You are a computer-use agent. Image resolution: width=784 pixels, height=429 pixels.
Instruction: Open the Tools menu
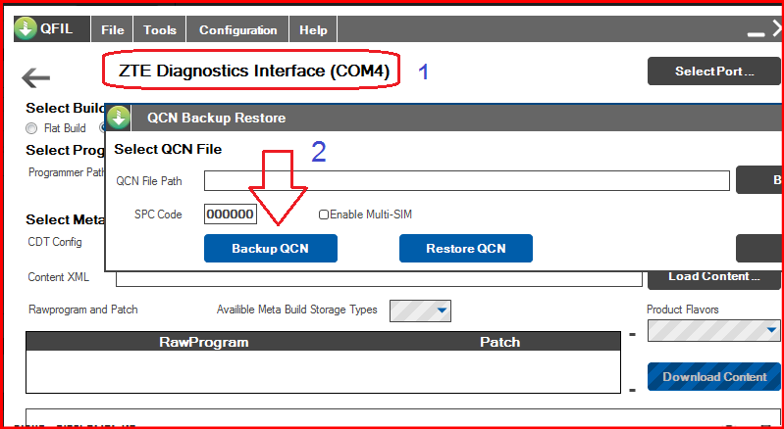pyautogui.click(x=160, y=30)
